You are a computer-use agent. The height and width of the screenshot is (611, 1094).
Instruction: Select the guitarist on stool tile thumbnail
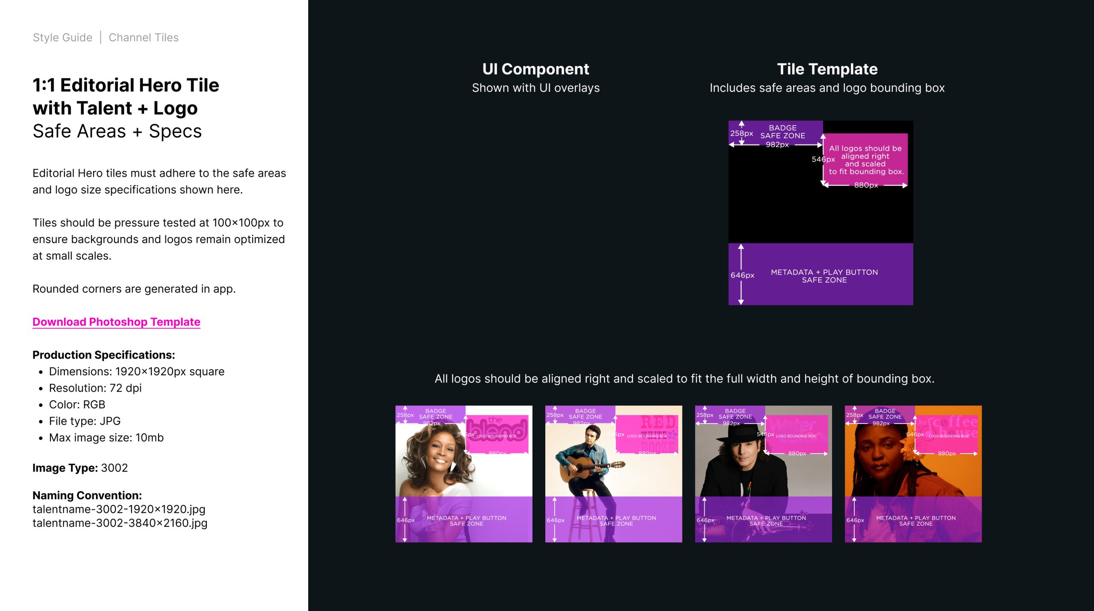(614, 474)
